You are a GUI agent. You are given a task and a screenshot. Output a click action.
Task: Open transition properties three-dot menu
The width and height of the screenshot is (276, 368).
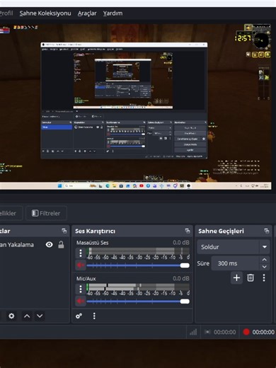point(264,277)
